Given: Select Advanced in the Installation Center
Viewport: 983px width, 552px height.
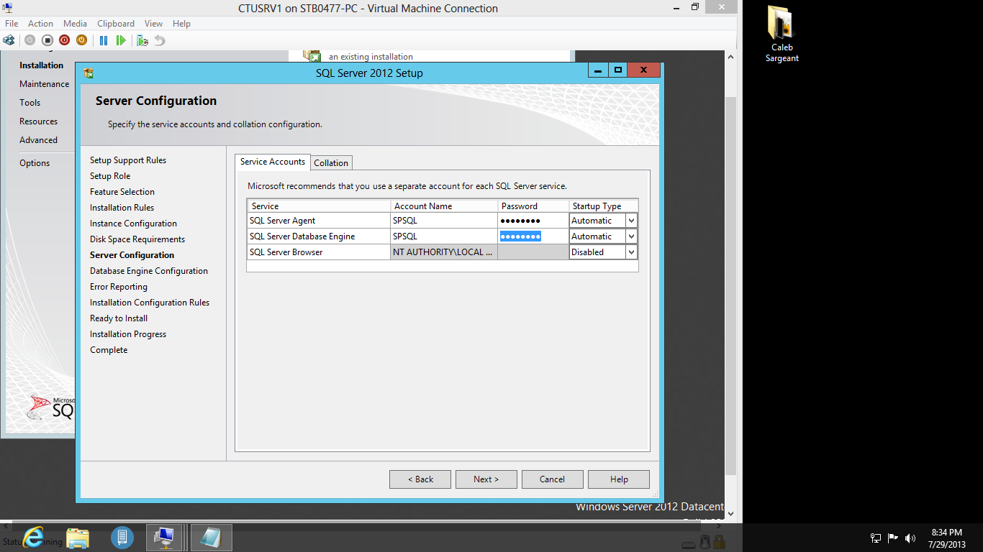Looking at the screenshot, I should point(39,140).
